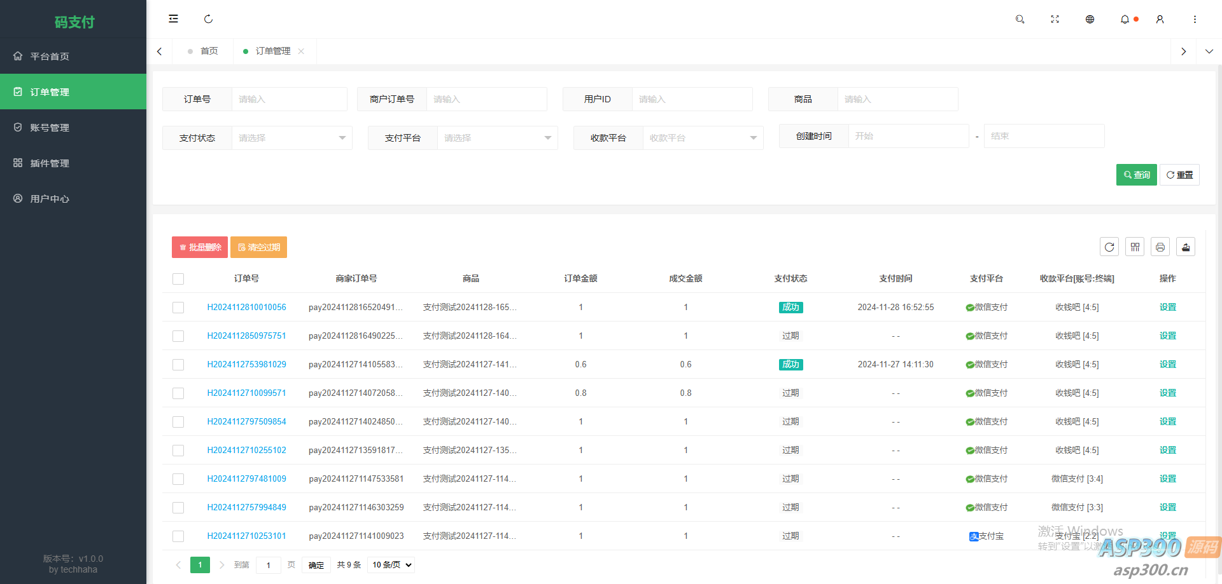Image resolution: width=1222 pixels, height=584 pixels.
Task: Open order link H2024112753981029
Action: tap(246, 364)
